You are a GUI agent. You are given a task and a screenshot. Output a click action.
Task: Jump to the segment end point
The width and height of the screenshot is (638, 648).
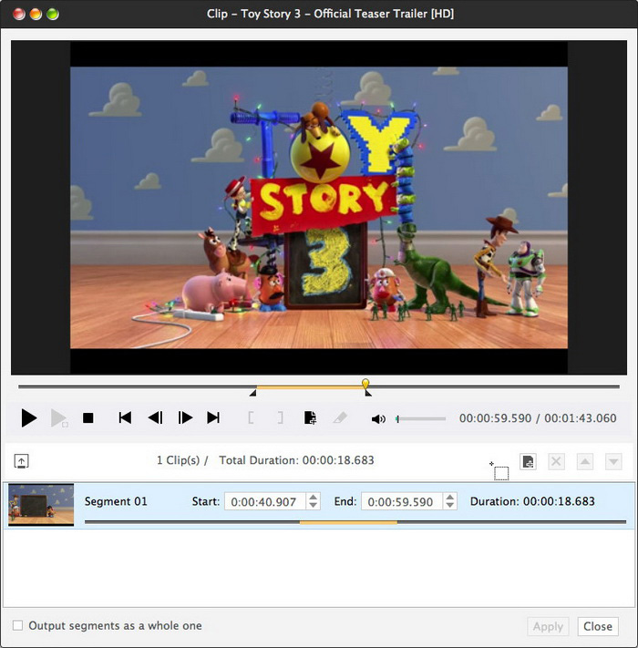[213, 417]
